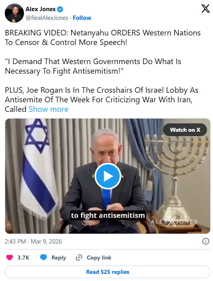Play the embedded video
213x281 pixels.
(x=108, y=176)
